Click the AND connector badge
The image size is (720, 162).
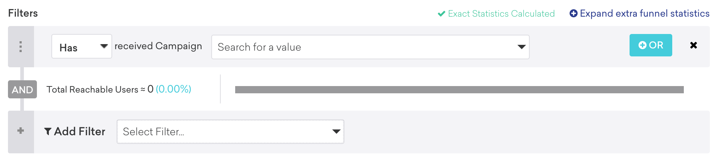[x=22, y=89]
